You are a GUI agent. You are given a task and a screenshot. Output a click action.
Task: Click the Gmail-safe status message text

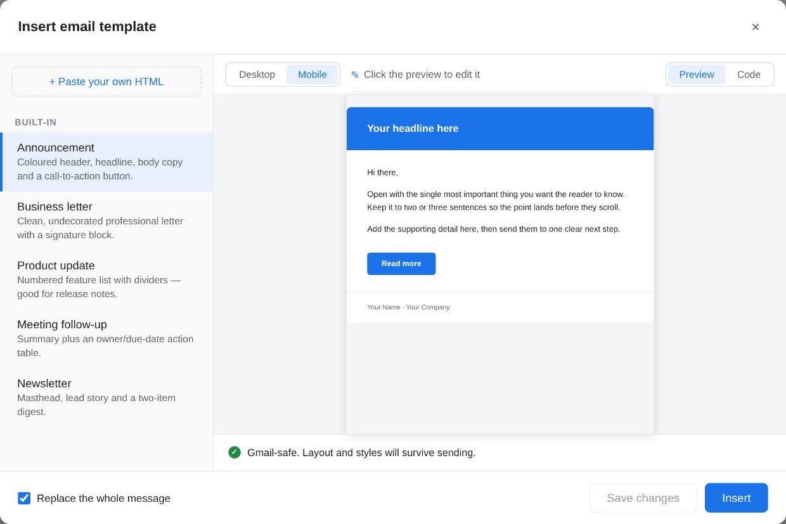coord(361,452)
